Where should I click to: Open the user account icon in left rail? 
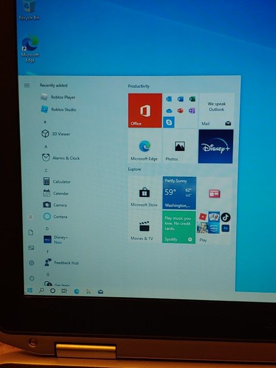(30, 217)
